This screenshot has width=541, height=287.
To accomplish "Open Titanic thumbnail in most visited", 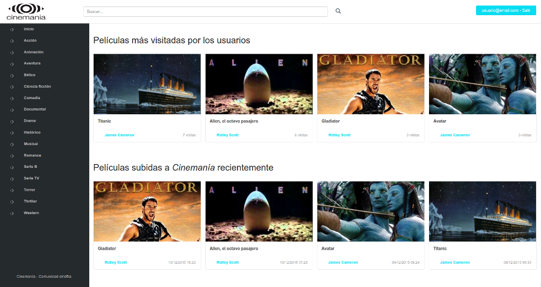I will click(147, 84).
